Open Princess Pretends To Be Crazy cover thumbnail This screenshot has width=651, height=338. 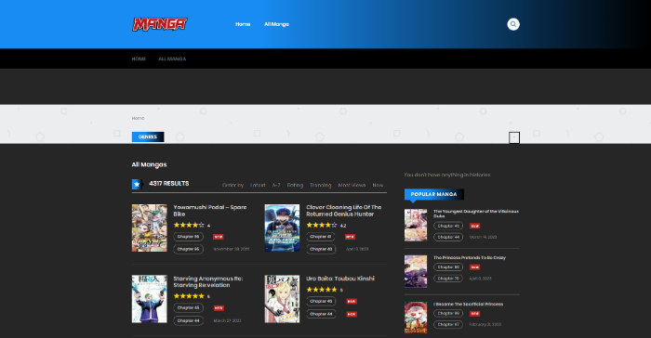tap(416, 271)
